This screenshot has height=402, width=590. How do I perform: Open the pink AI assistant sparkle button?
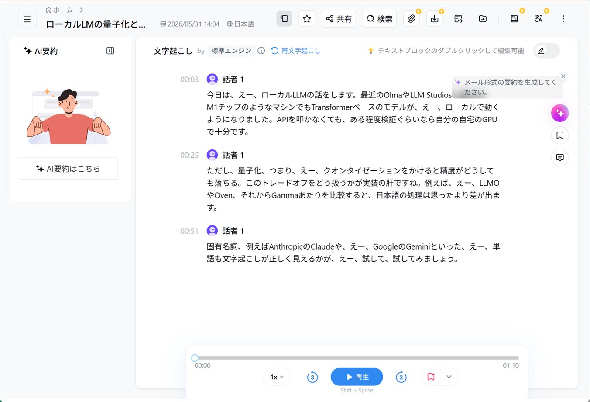pyautogui.click(x=560, y=113)
